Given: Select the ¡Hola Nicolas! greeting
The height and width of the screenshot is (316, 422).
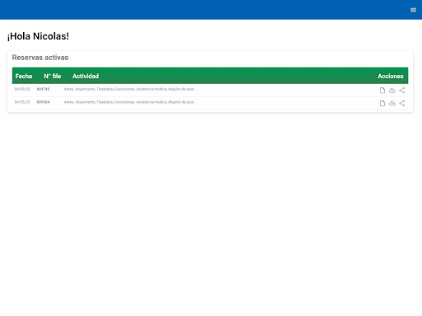Looking at the screenshot, I should (38, 36).
